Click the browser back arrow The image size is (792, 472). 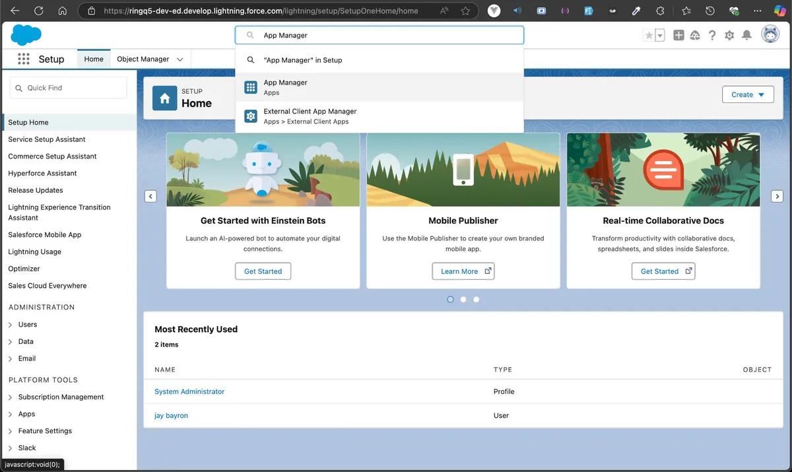15,11
